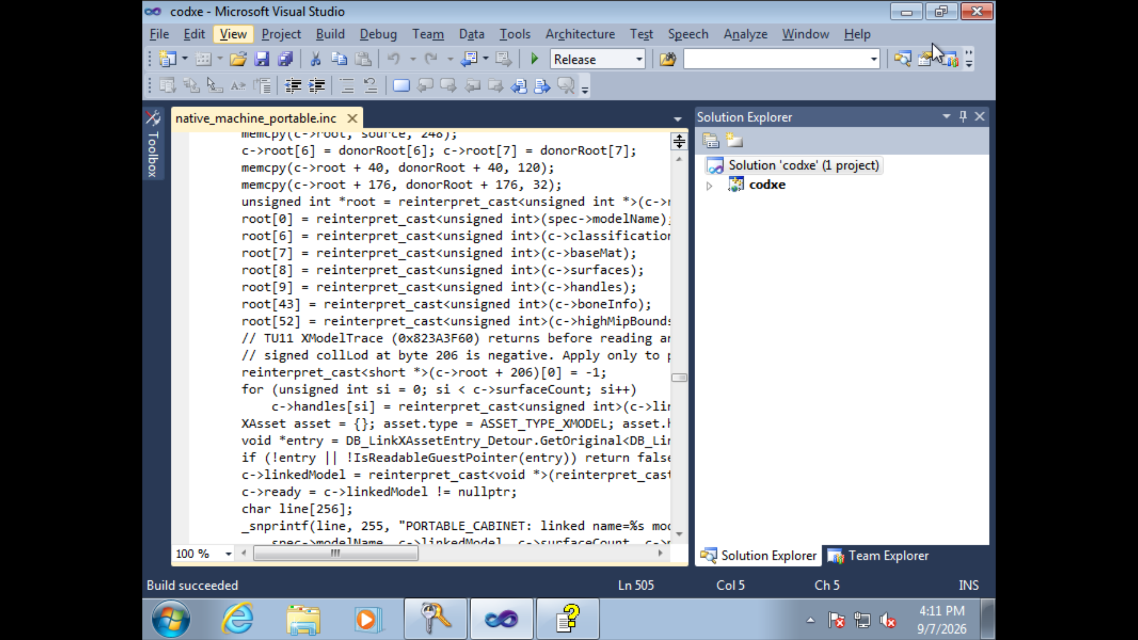Viewport: 1138px width, 640px height.
Task: Open the active documents list dropdown
Action: point(677,119)
